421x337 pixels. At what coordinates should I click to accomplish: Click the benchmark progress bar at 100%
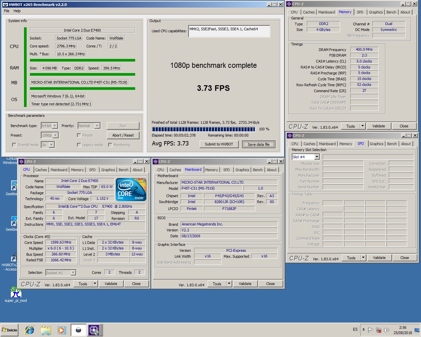click(x=204, y=129)
